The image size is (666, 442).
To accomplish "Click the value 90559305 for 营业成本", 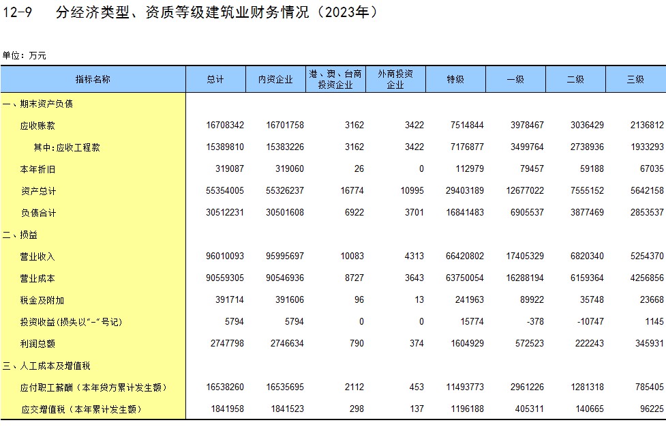I will tap(225, 278).
